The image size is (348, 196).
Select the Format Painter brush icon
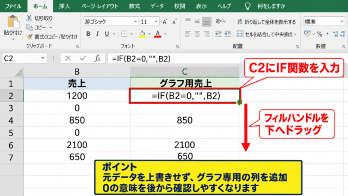pyautogui.click(x=29, y=37)
